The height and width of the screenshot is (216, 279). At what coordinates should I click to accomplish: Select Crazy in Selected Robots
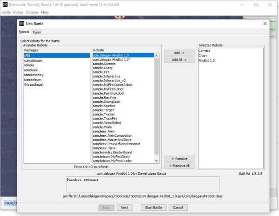204,55
